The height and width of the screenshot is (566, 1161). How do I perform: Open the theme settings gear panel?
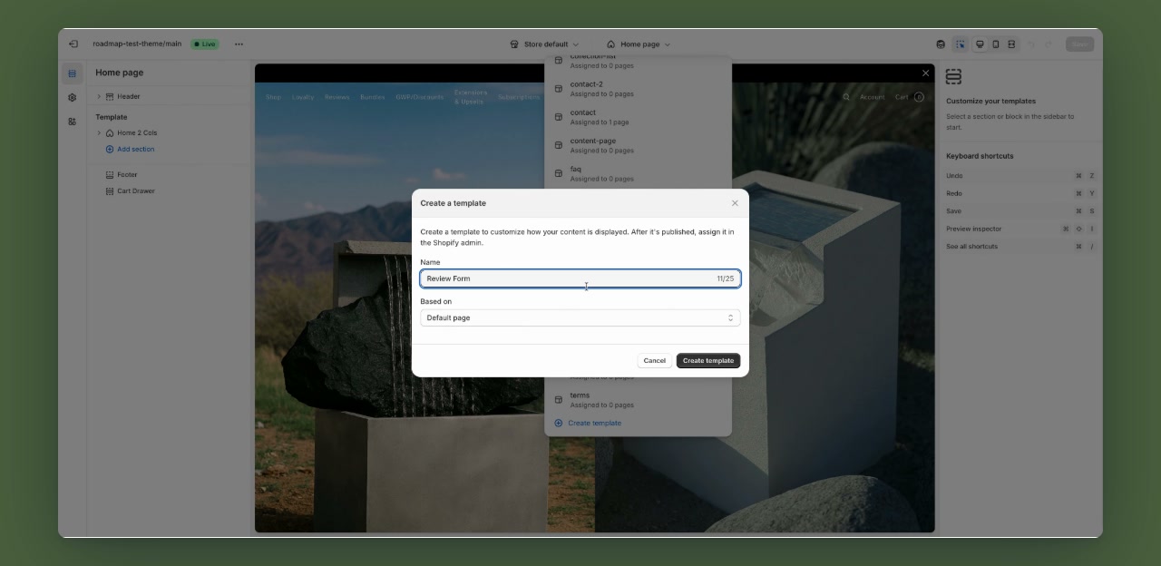[73, 97]
